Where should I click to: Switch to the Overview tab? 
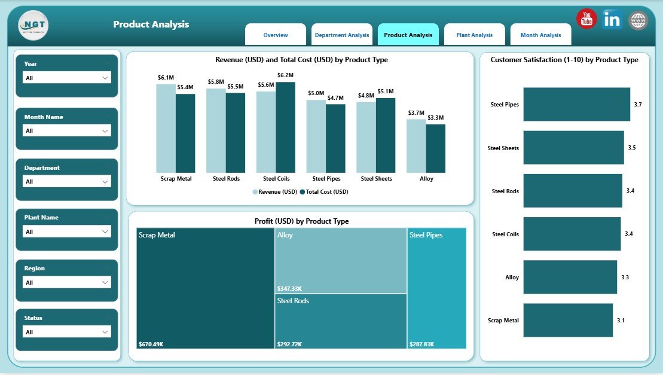(276, 34)
